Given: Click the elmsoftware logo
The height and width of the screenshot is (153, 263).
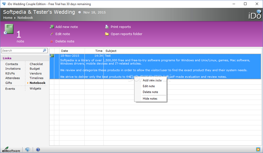Looking at the screenshot, I should click(x=11, y=149).
